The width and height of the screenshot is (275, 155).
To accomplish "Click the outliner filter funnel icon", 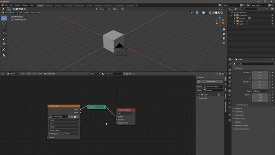I will pyautogui.click(x=267, y=9).
